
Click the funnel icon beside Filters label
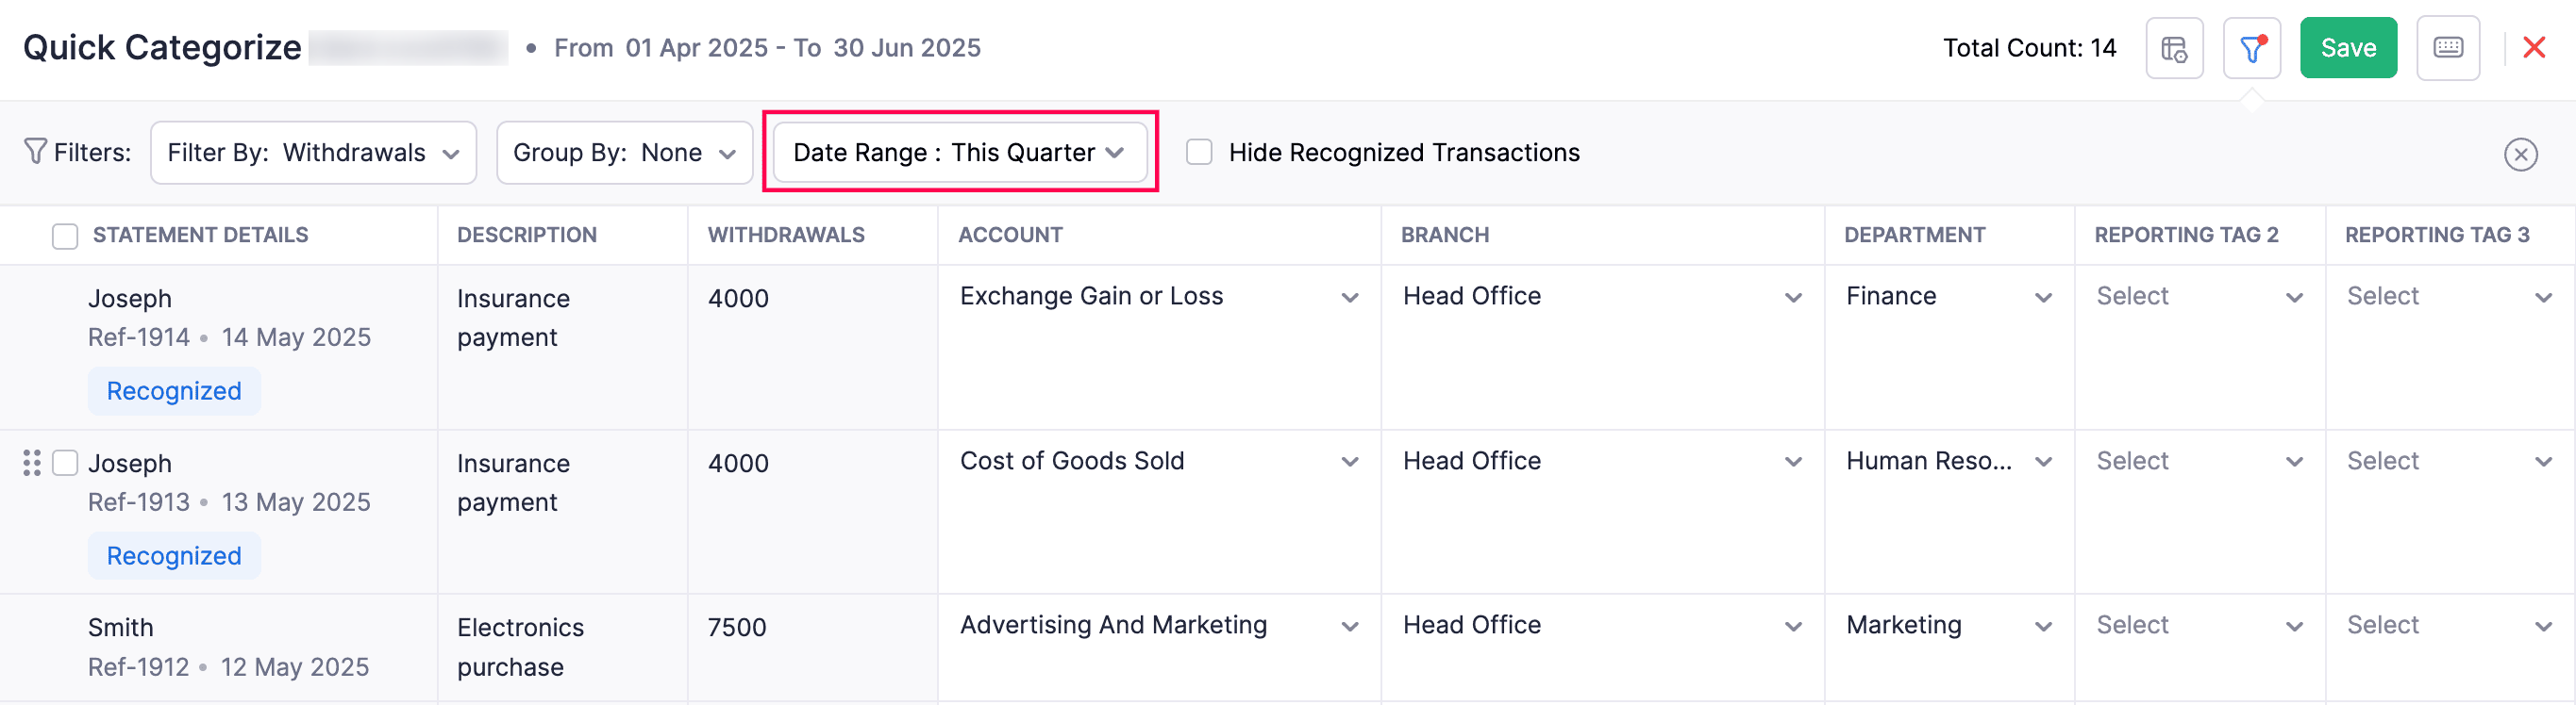click(36, 152)
